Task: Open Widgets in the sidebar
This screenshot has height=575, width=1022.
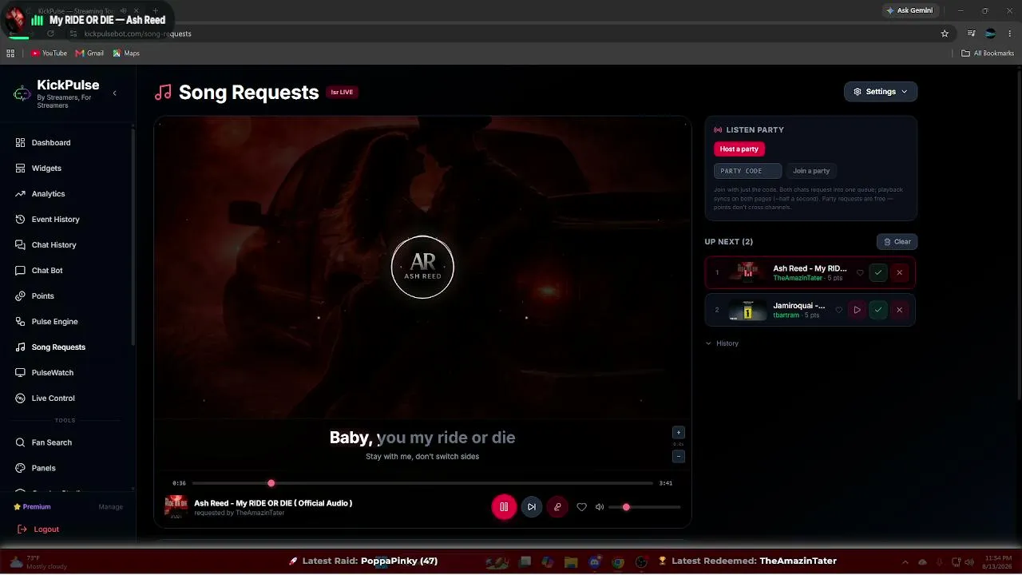Action: click(x=46, y=169)
